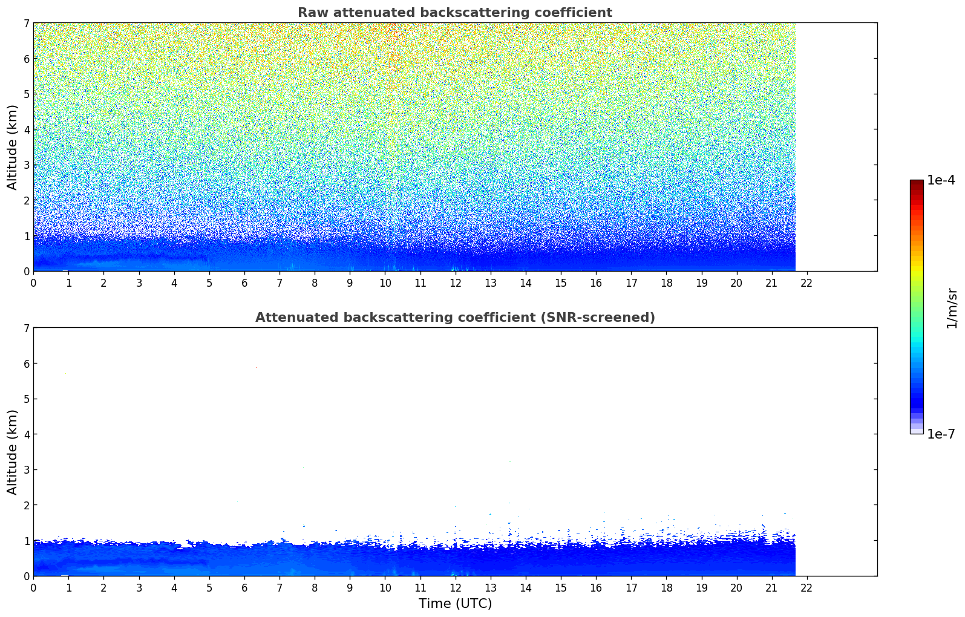Image resolution: width=965 pixels, height=617 pixels.
Task: Click 'Altitude (km)' label of the SNR-screened plot
Action: pos(13,452)
